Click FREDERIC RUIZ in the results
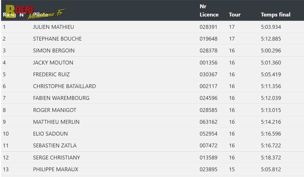The image size is (304, 177). coord(51,74)
